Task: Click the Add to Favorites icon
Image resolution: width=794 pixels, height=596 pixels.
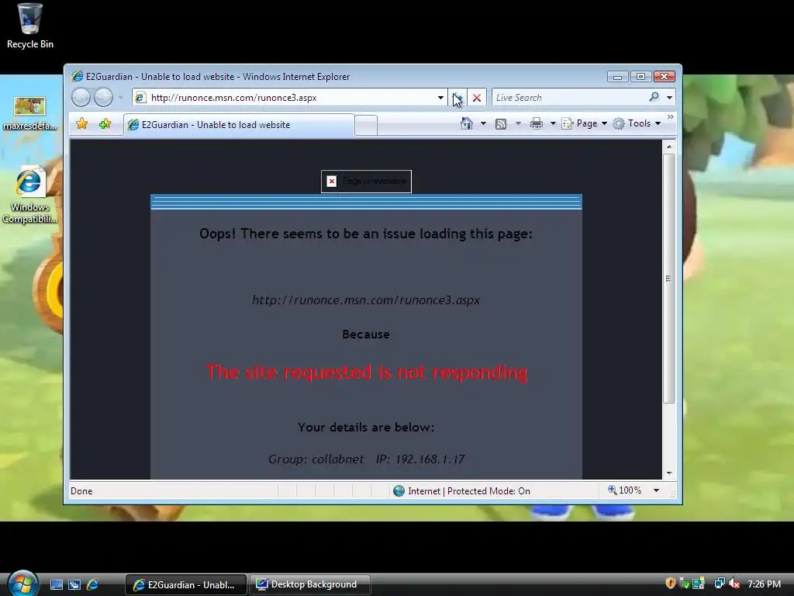Action: point(105,123)
